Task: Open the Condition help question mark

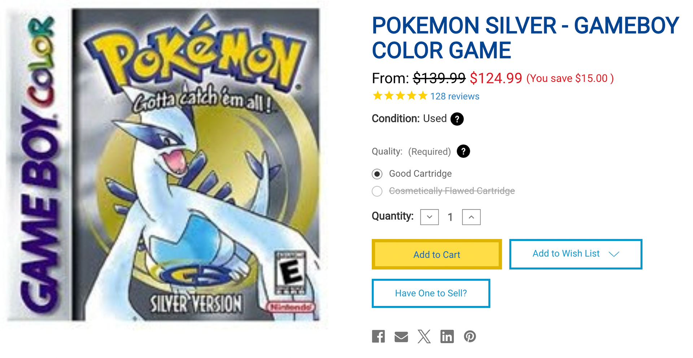Action: click(x=457, y=119)
